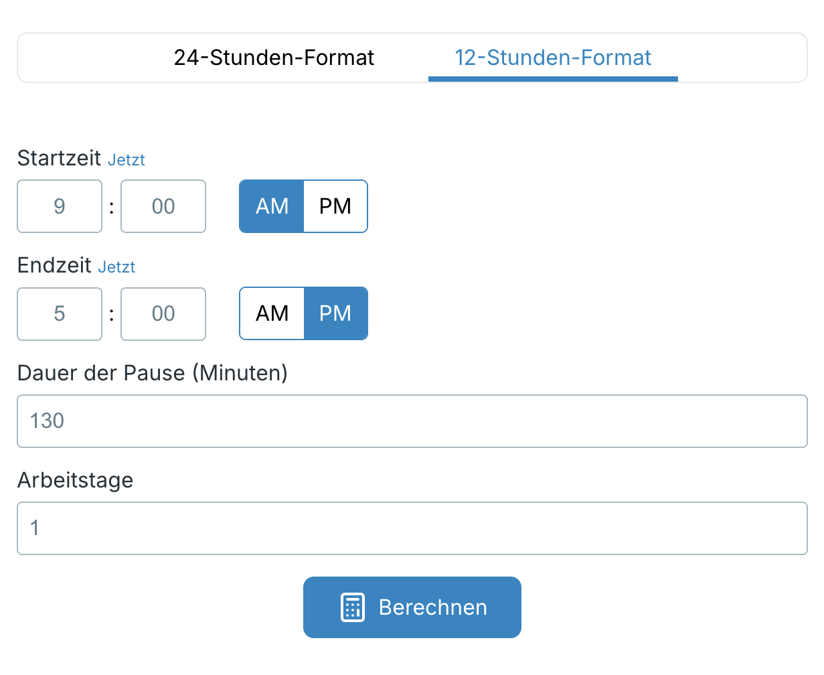Select the 12-Stunden-Format tab
This screenshot has height=675, width=824.
coord(552,58)
